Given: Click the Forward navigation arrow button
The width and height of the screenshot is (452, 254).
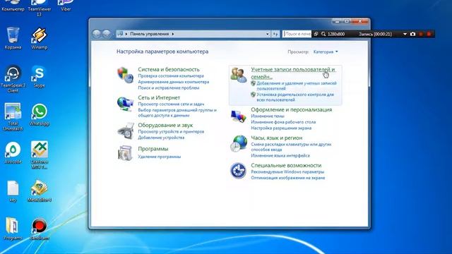Looking at the screenshot, I should point(107,34).
